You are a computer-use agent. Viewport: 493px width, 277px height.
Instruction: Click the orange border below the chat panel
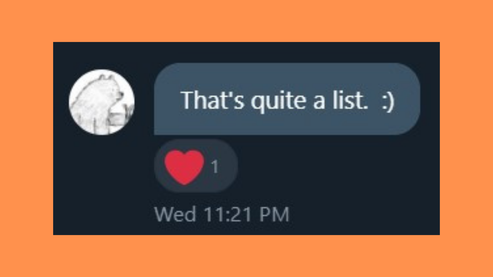(x=246, y=256)
